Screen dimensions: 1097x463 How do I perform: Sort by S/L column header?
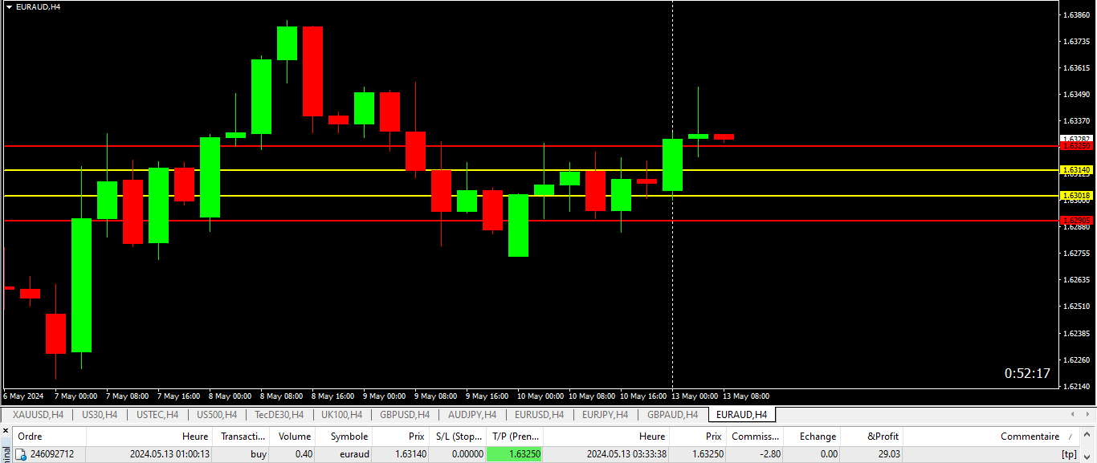456,437
